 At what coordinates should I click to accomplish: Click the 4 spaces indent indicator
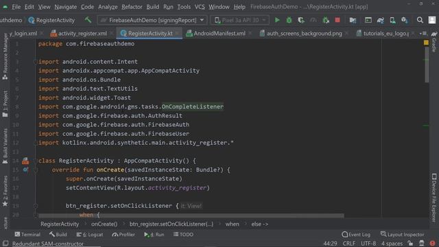(392, 244)
